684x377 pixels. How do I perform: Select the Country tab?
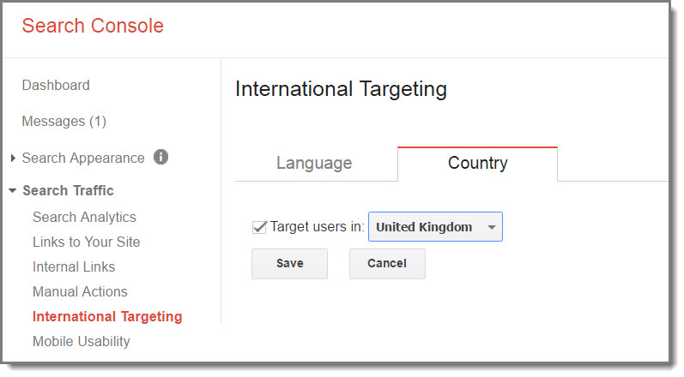point(478,164)
